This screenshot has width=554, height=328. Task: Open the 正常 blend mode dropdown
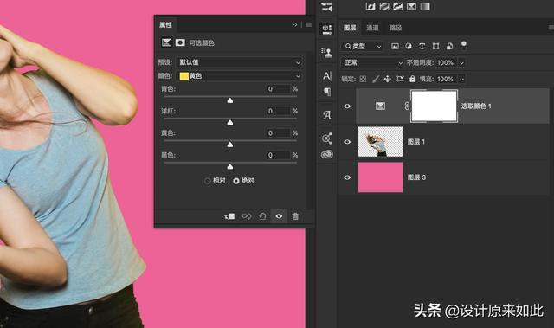click(x=372, y=62)
